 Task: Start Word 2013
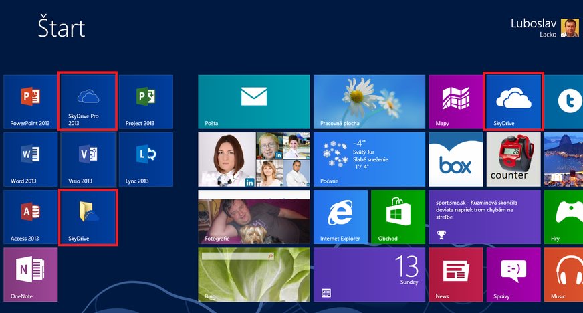click(30, 159)
